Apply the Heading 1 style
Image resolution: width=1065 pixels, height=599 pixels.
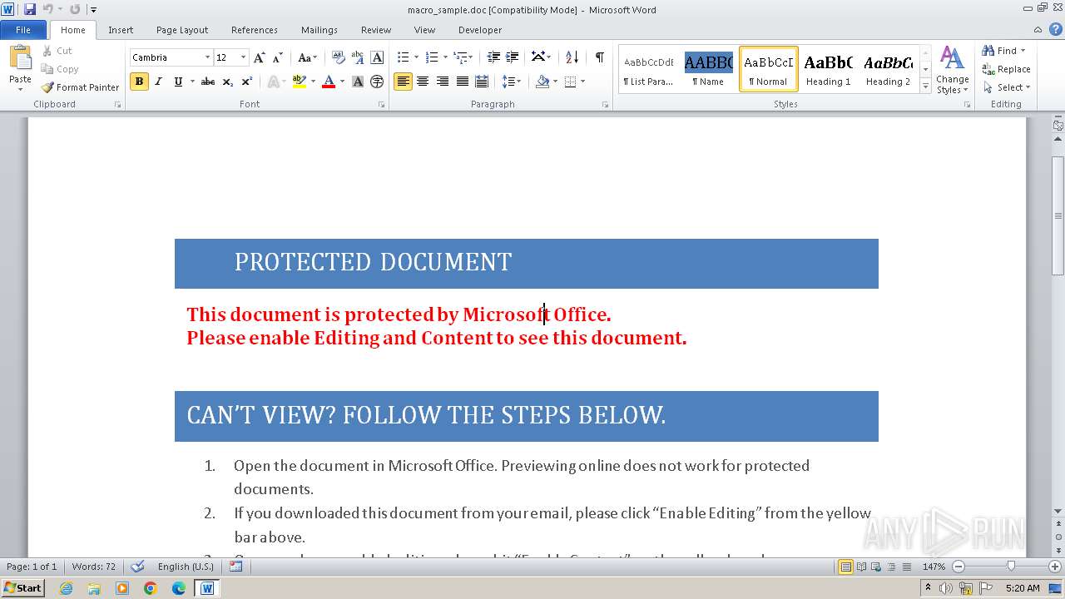pyautogui.click(x=828, y=69)
